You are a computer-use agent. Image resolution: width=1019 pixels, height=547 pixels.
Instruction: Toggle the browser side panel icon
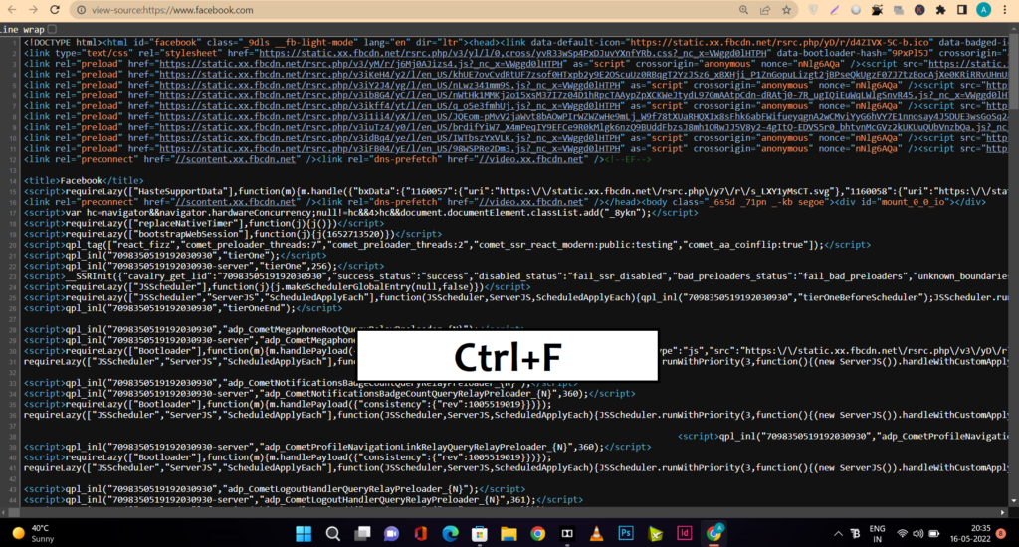point(962,10)
